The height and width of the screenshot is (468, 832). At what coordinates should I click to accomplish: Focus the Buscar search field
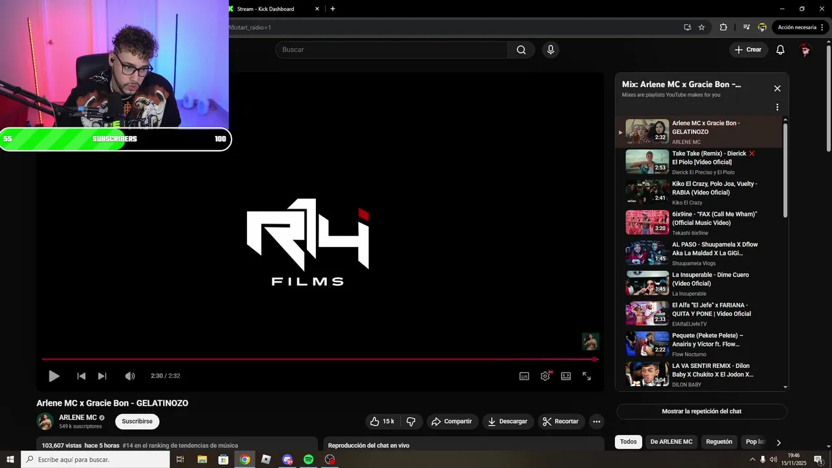pos(391,50)
